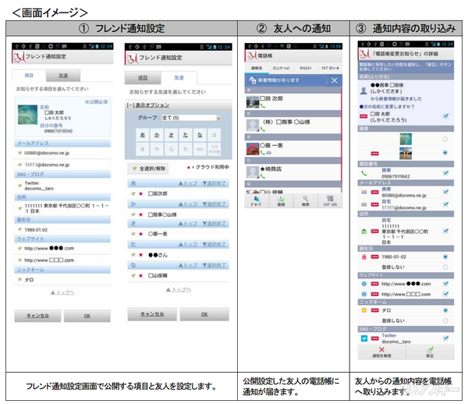This screenshot has width=468, height=404.
Task: Tap ▲トップ in the さ section header
Action: [x=188, y=224]
